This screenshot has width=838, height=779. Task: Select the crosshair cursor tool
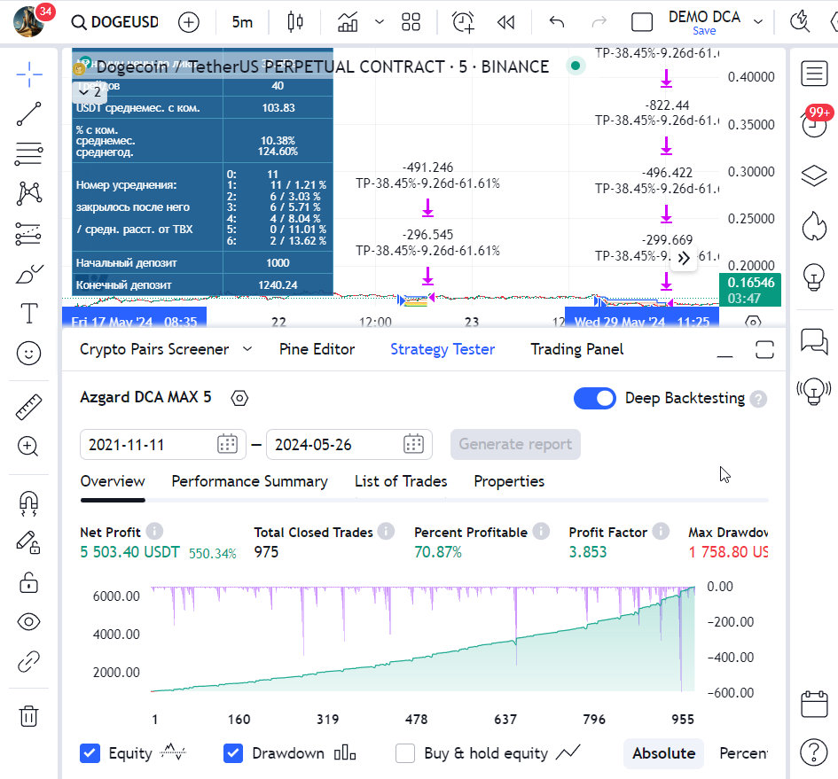tap(29, 74)
